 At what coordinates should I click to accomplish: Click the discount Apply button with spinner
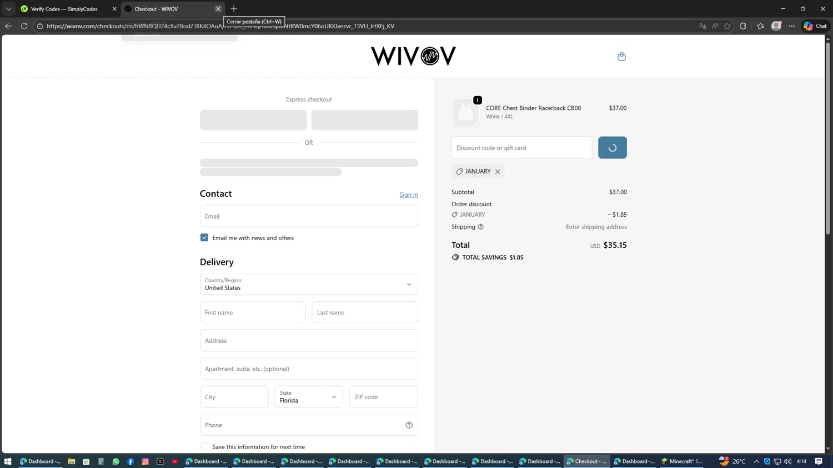click(613, 147)
